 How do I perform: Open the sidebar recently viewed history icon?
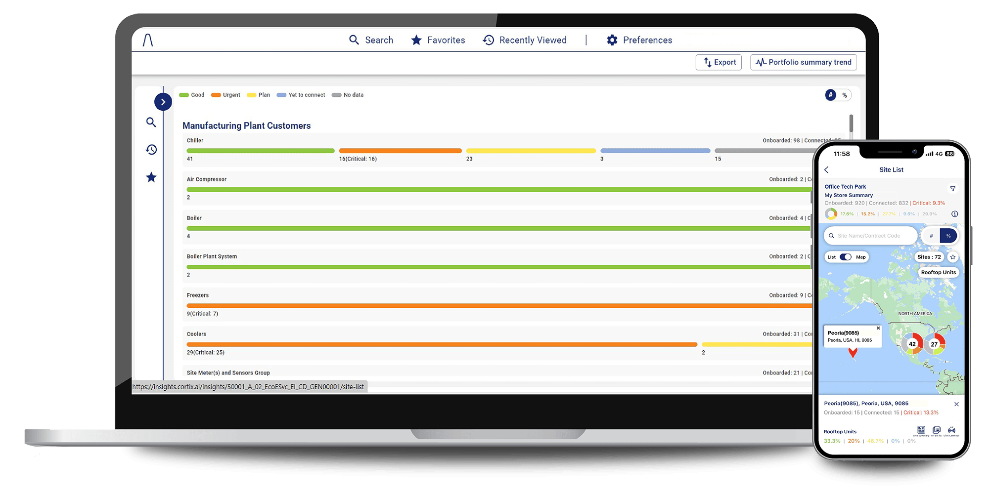point(151,149)
